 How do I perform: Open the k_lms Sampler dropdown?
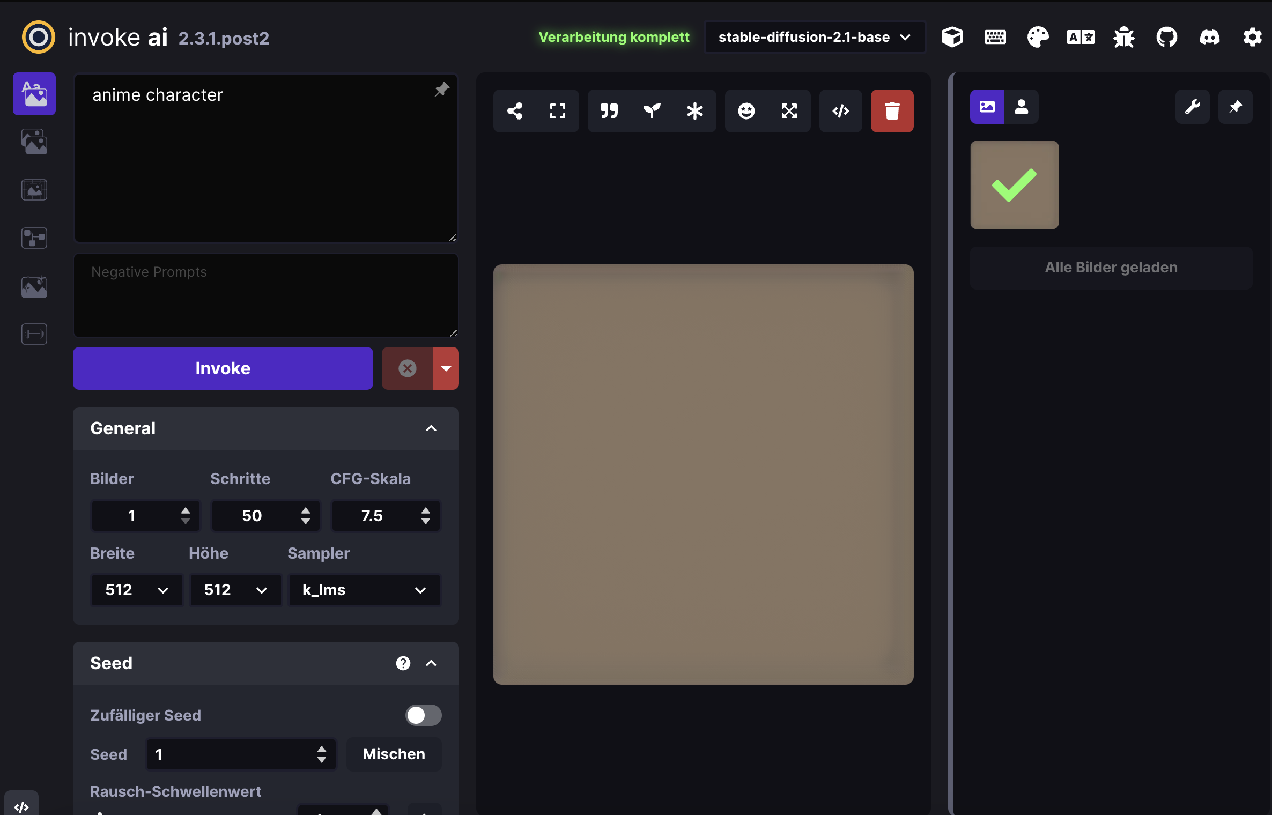click(364, 590)
